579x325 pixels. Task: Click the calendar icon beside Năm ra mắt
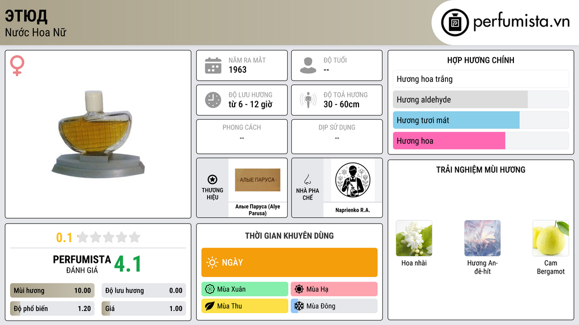(213, 65)
